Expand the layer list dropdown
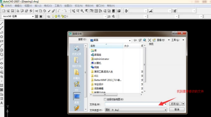This screenshot has width=211, height=117. 105,16
